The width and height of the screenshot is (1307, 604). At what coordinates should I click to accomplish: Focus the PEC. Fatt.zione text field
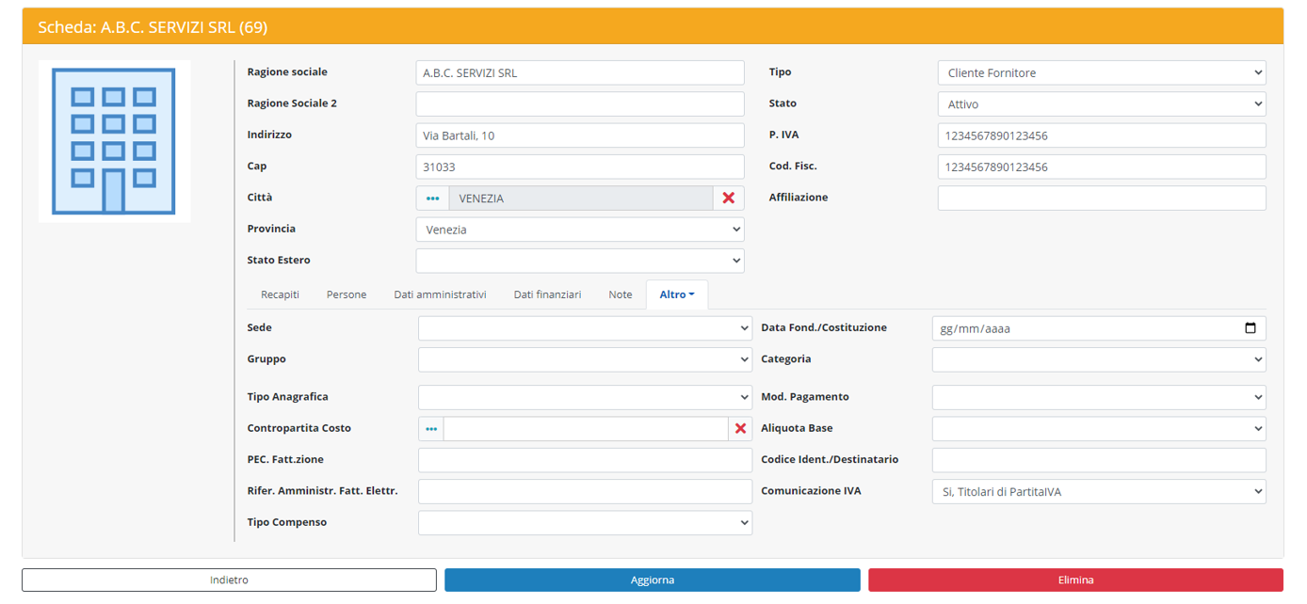(x=584, y=460)
